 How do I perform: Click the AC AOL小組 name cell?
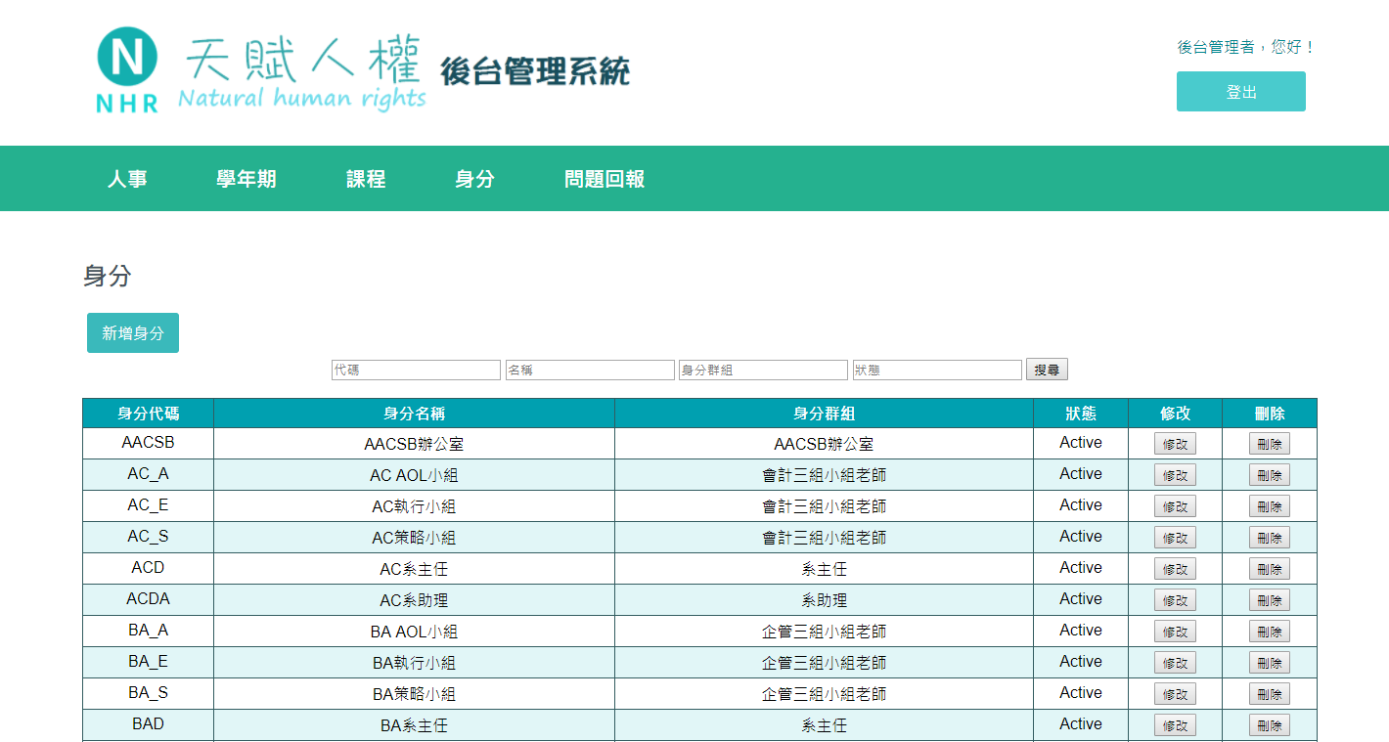tap(414, 475)
